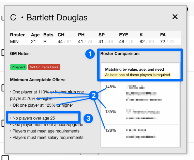
Task: Click the Roster column header
Action: coord(17,35)
